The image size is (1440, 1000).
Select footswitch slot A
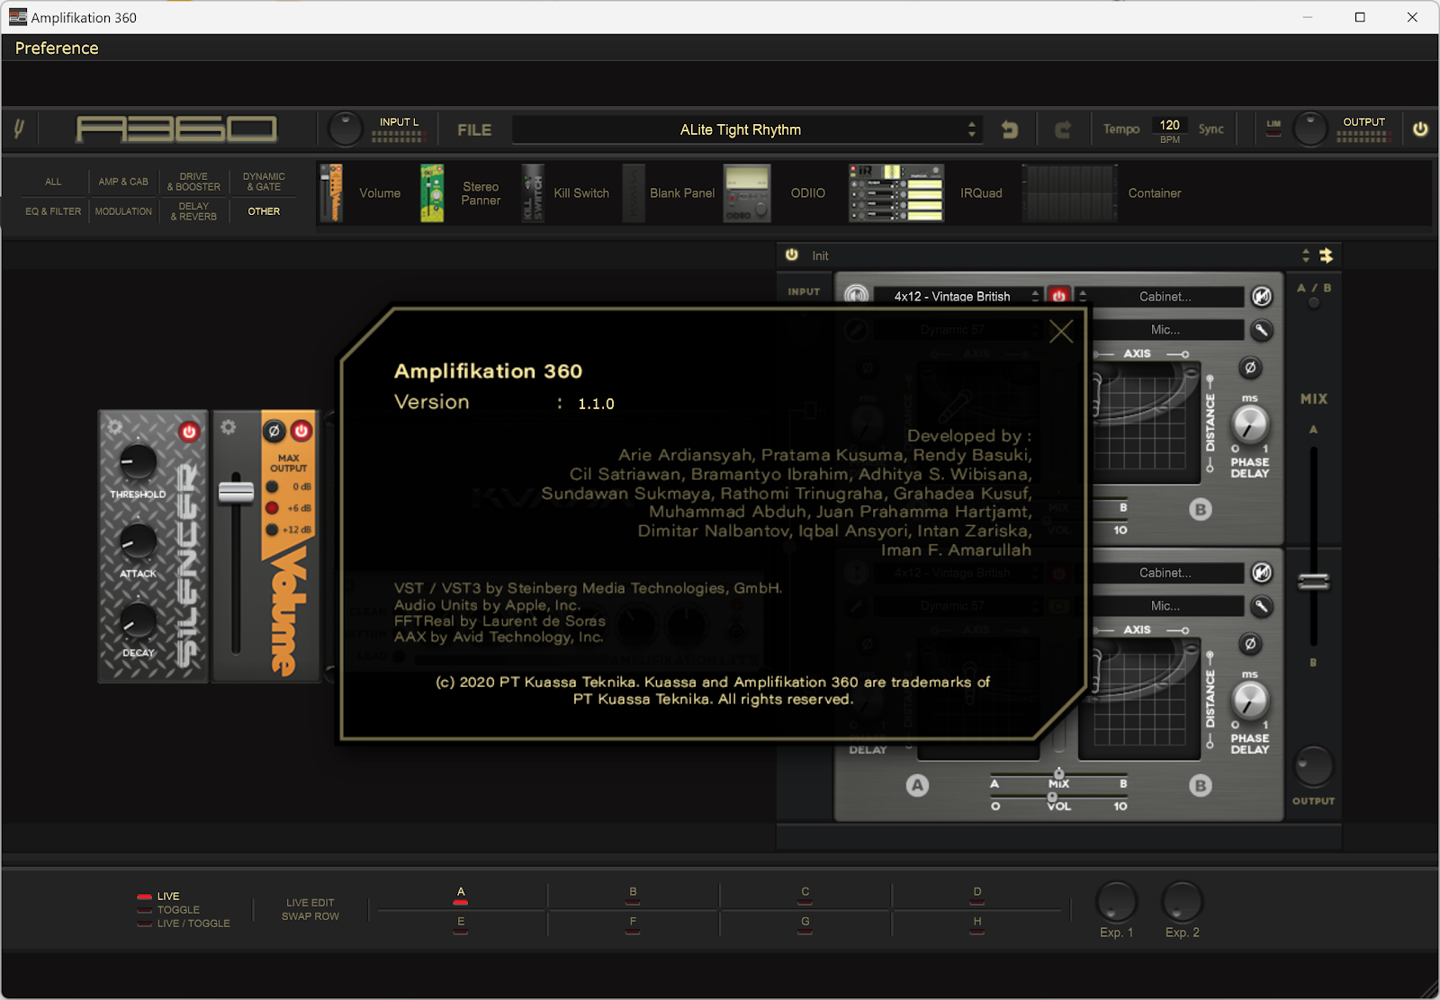(x=461, y=894)
